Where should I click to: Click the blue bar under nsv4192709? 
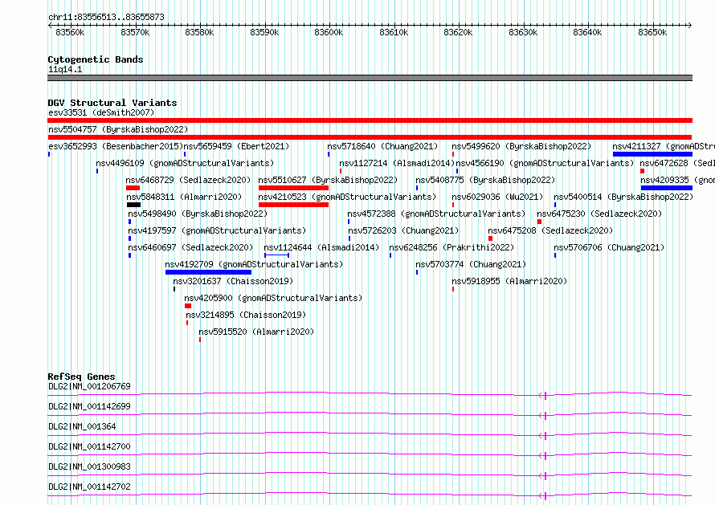tap(208, 272)
